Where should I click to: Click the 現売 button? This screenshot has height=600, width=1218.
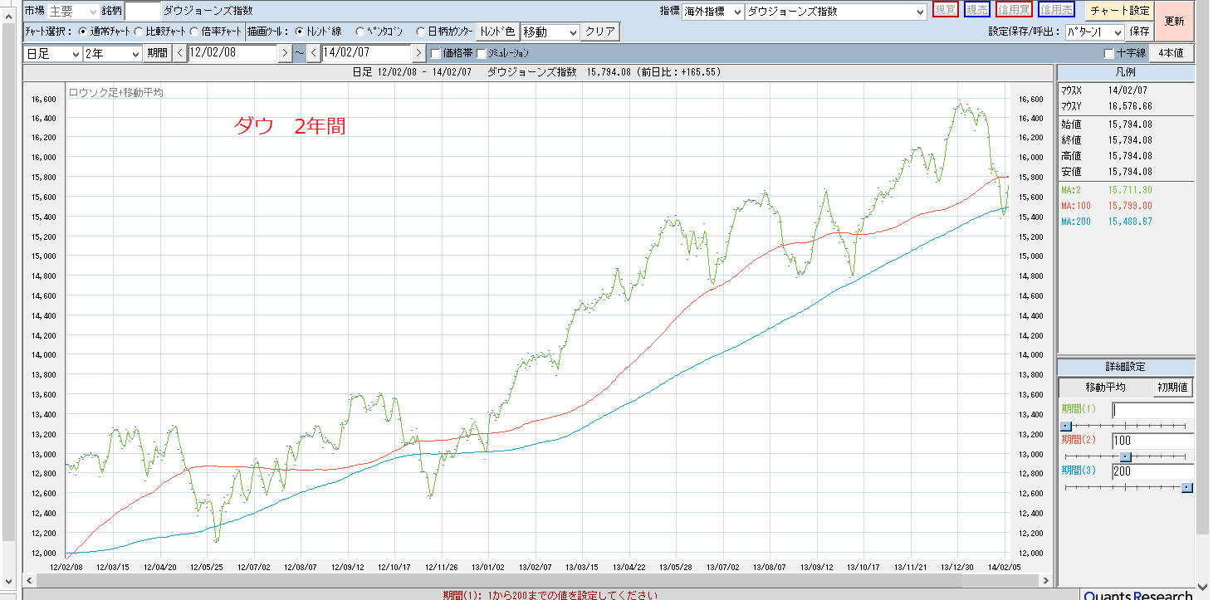[x=977, y=10]
